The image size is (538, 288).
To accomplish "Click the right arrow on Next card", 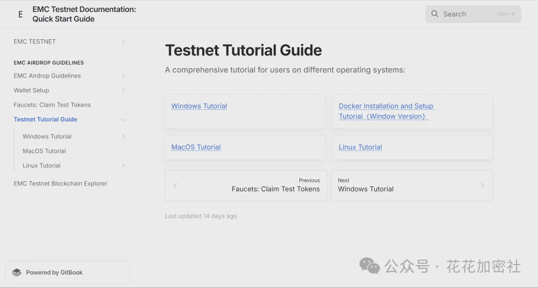I will [482, 185].
